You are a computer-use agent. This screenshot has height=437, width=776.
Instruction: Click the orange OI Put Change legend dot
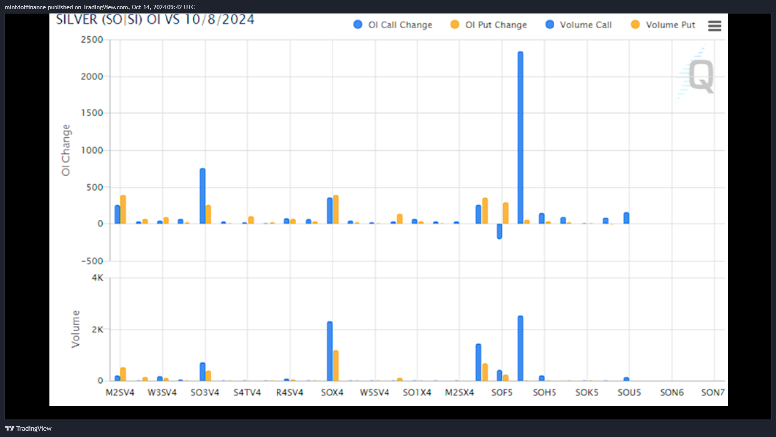point(455,25)
